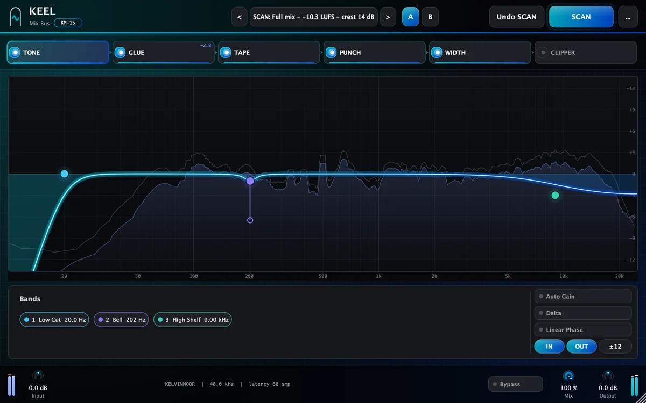Click the Mix knob
The width and height of the screenshot is (646, 403).
(x=568, y=376)
